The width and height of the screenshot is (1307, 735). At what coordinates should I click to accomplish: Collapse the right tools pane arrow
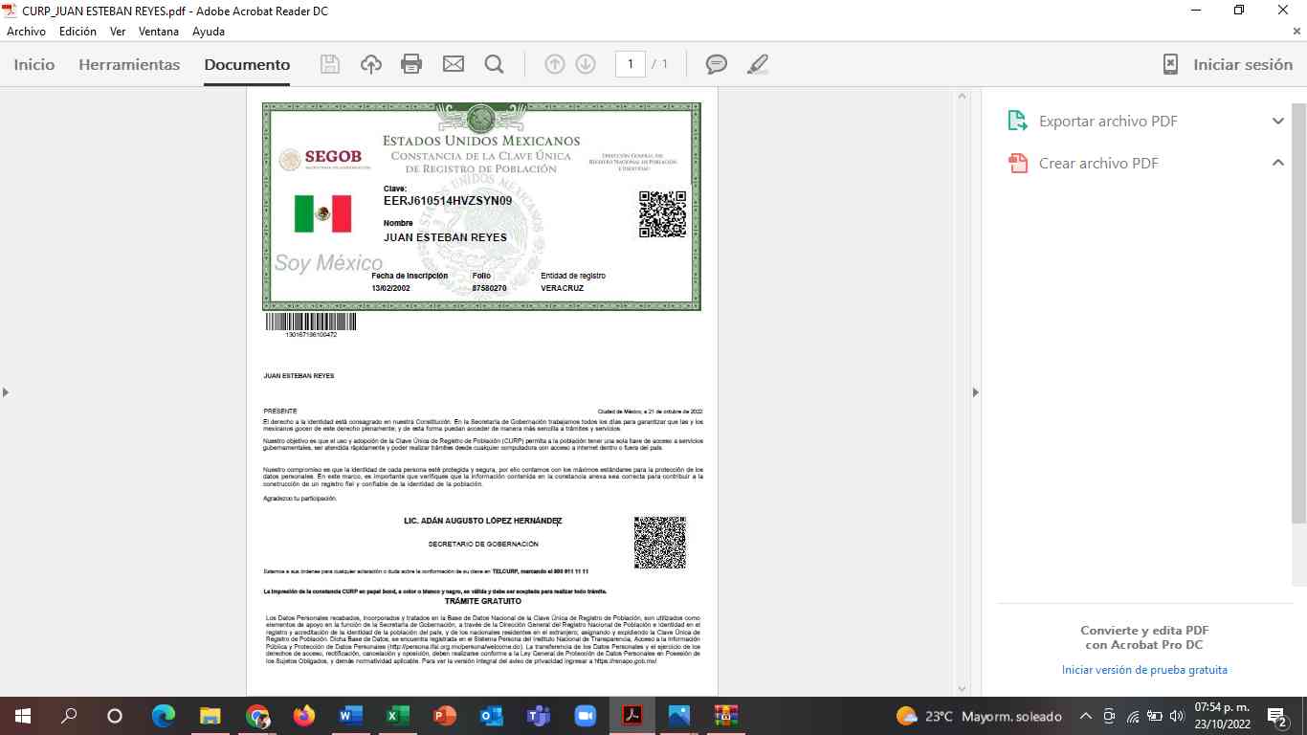tap(975, 392)
